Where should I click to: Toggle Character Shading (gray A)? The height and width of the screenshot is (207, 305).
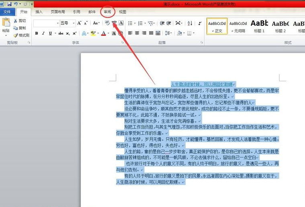click(114, 33)
